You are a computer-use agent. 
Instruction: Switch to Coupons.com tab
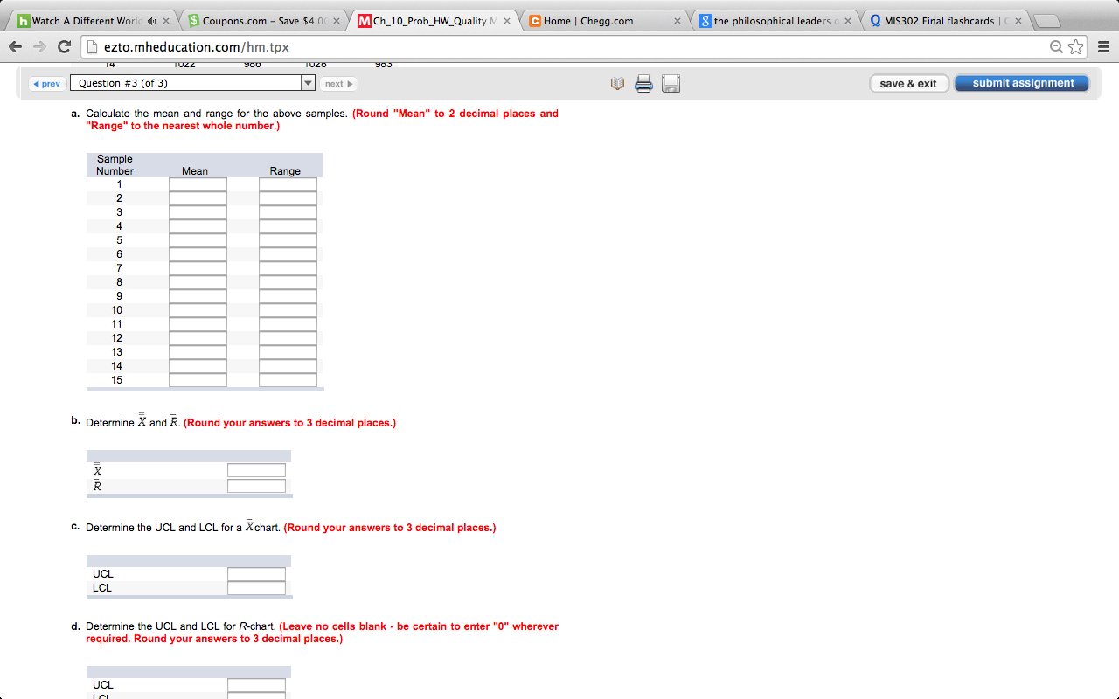(x=261, y=21)
